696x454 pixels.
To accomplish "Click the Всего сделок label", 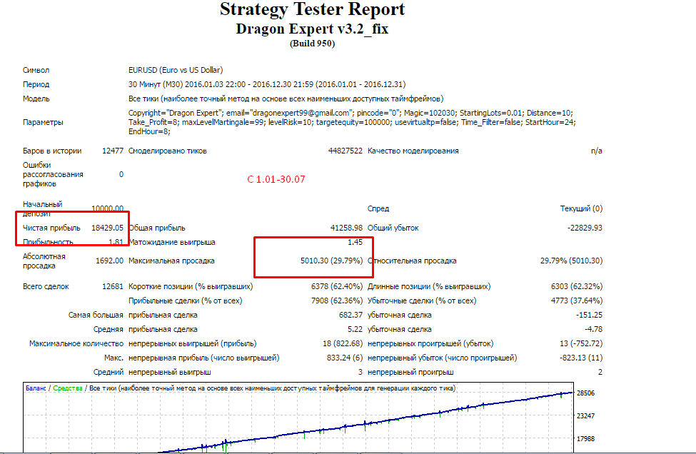I will coord(46,286).
